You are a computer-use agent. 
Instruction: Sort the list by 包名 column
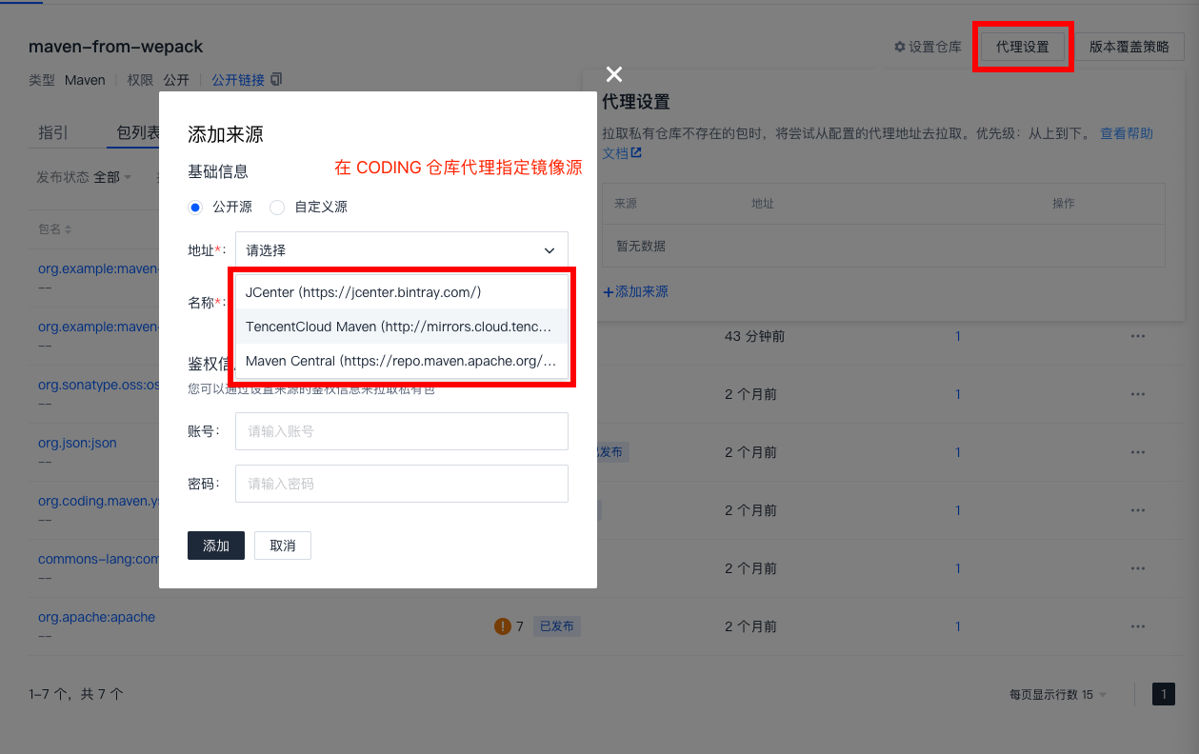coord(55,229)
